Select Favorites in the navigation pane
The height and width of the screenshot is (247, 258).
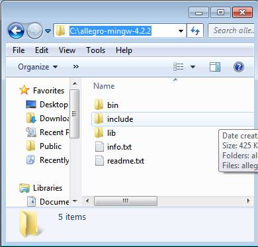(48, 91)
